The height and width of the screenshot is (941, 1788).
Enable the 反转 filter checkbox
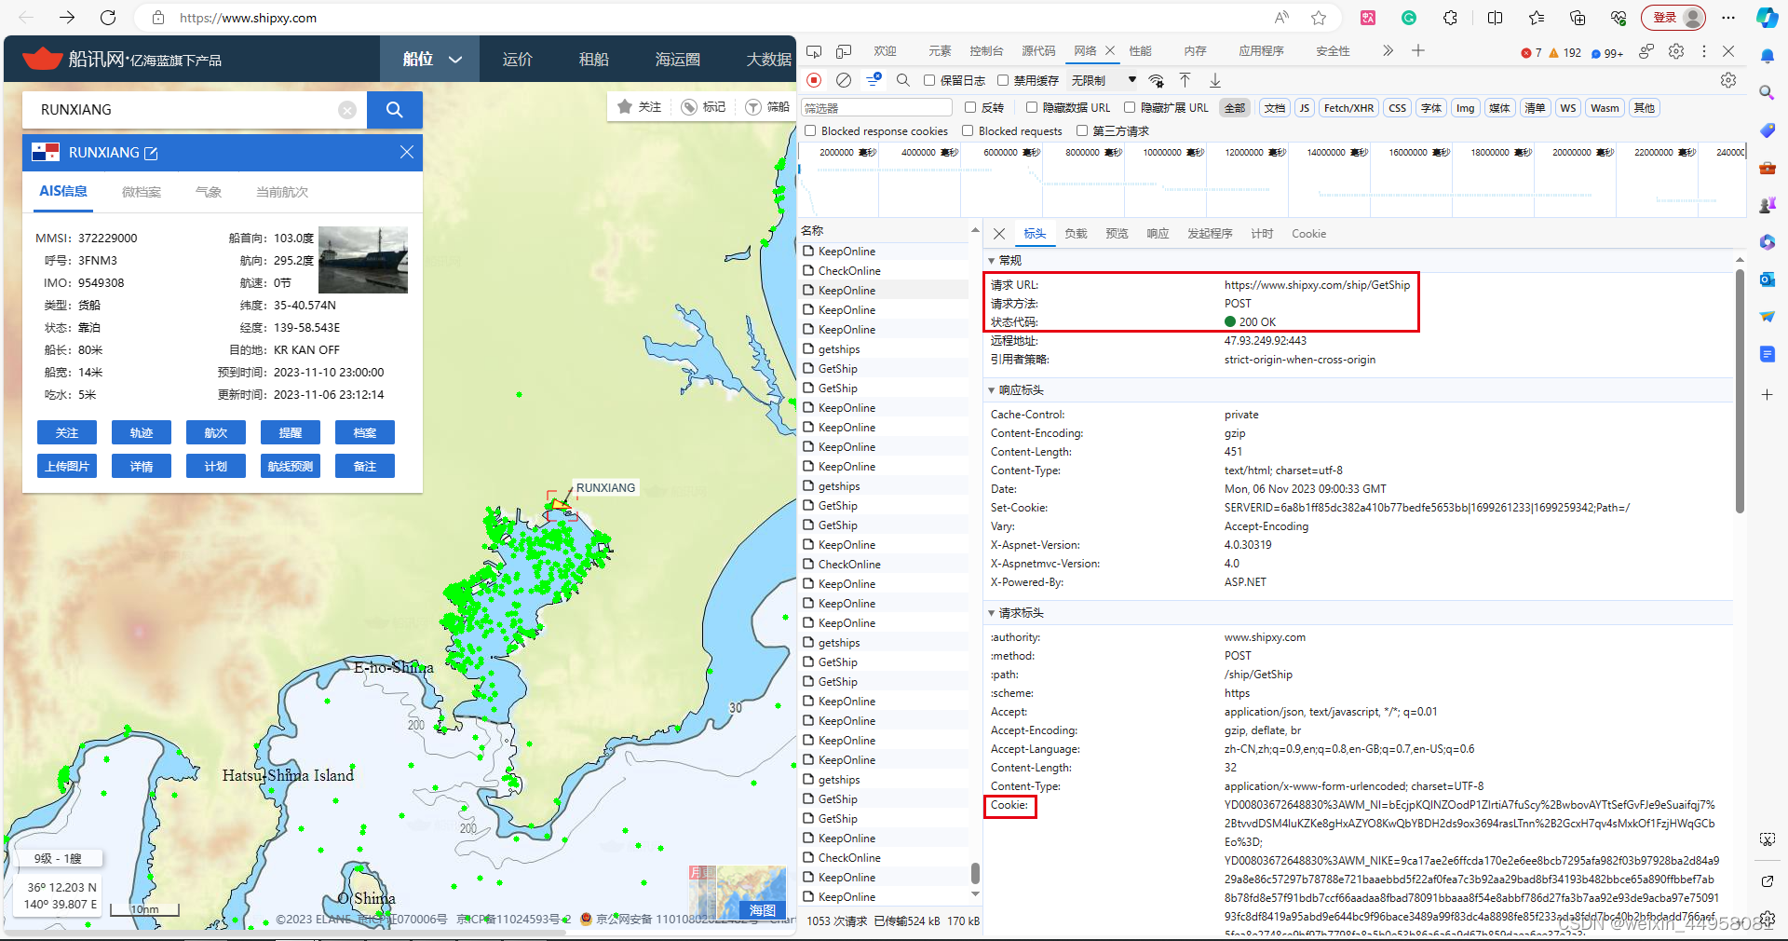970,108
